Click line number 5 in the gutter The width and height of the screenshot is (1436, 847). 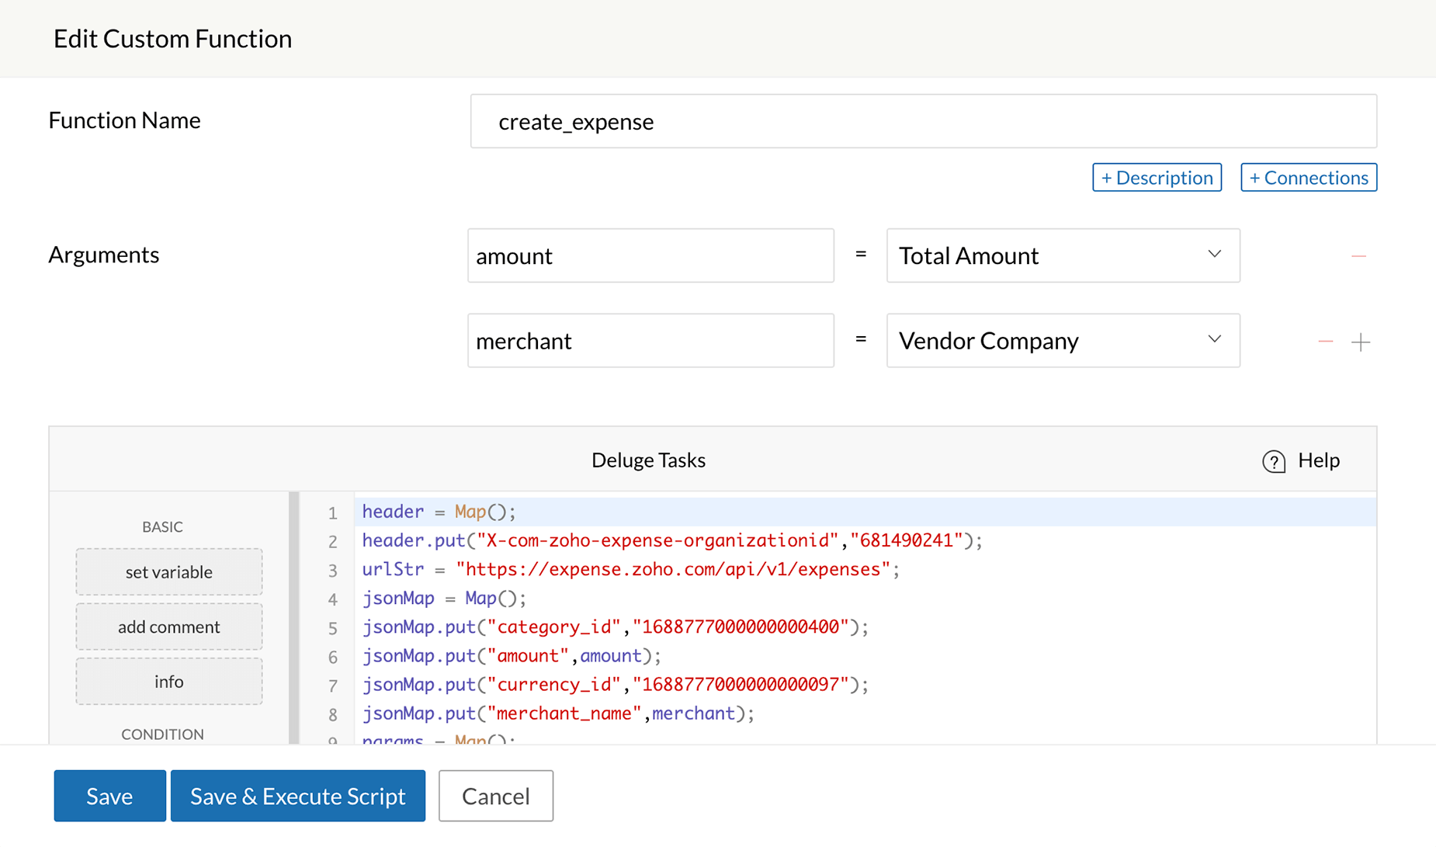[332, 628]
